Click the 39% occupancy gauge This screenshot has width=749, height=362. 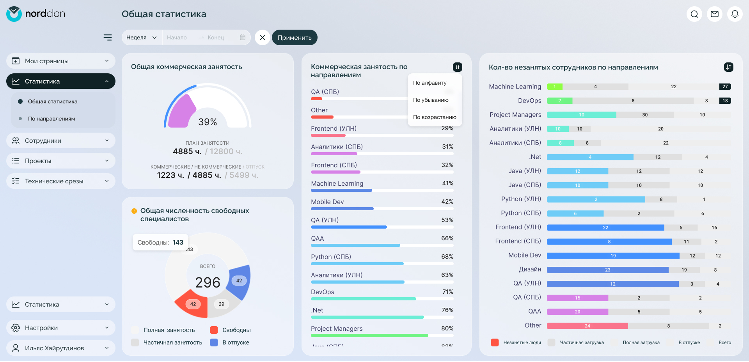[x=208, y=106]
